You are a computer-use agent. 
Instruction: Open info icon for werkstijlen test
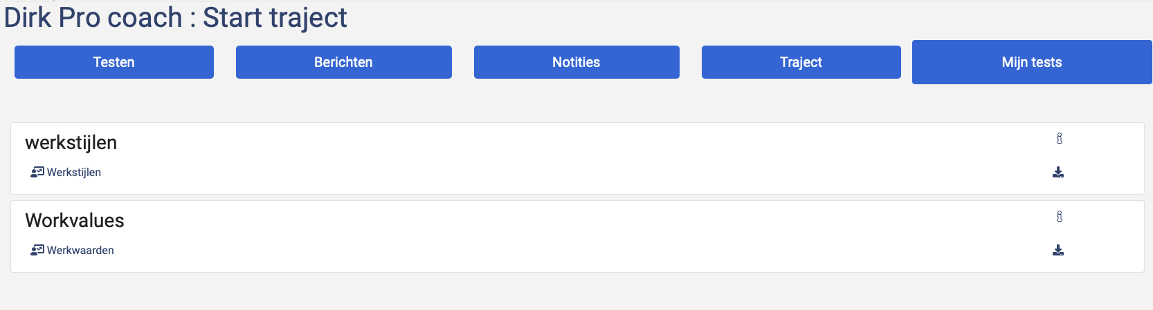[1059, 139]
